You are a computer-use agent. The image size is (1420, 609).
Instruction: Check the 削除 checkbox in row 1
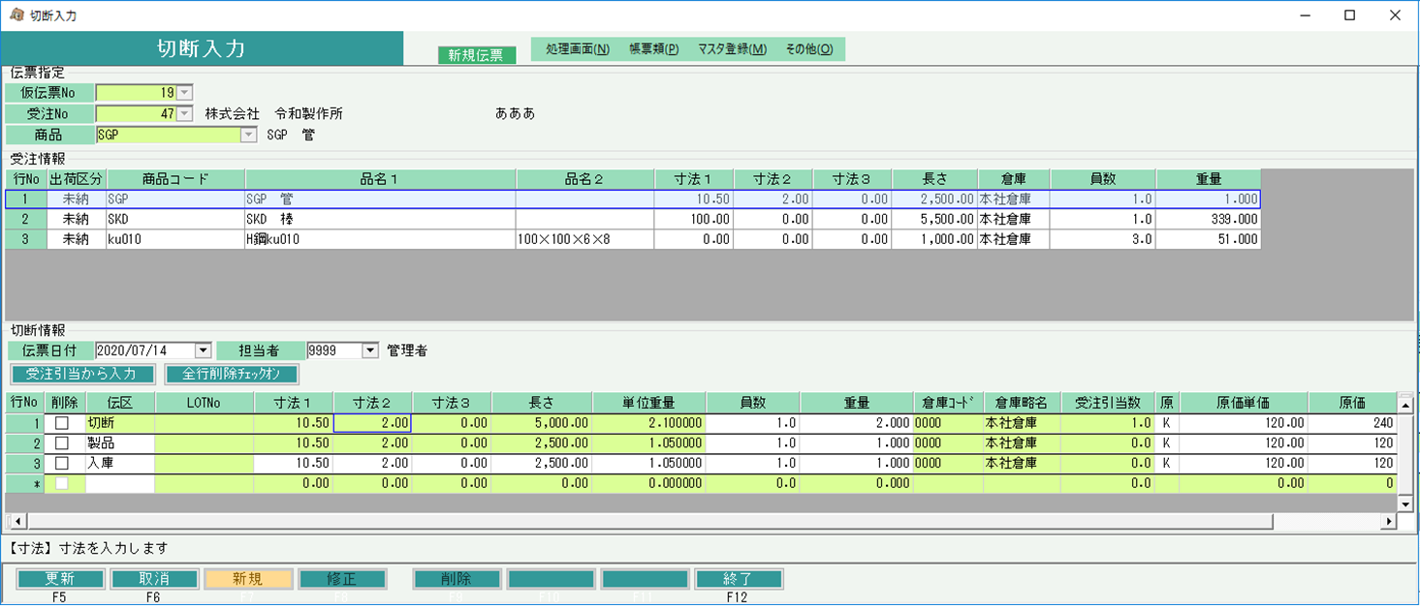[x=62, y=423]
